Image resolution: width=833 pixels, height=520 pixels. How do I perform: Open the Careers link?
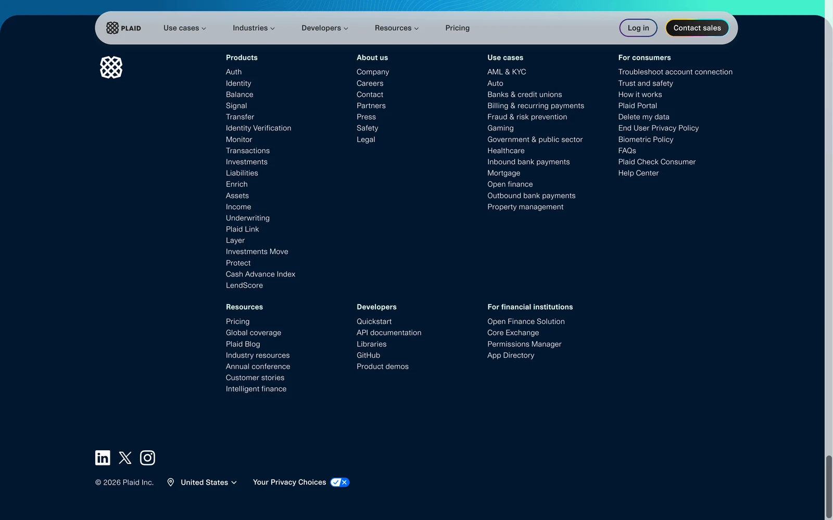coord(370,83)
